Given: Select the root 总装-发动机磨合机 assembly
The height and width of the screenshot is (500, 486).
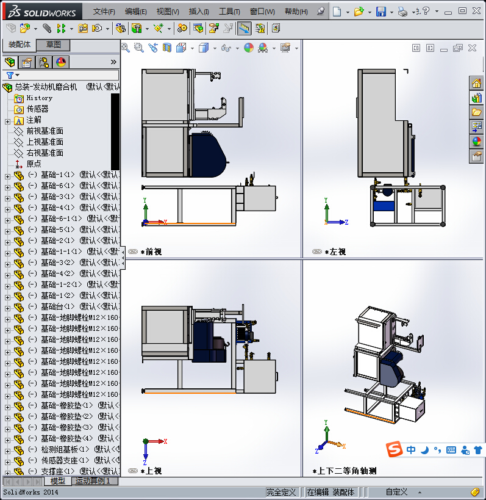Looking at the screenshot, I should click(46, 87).
